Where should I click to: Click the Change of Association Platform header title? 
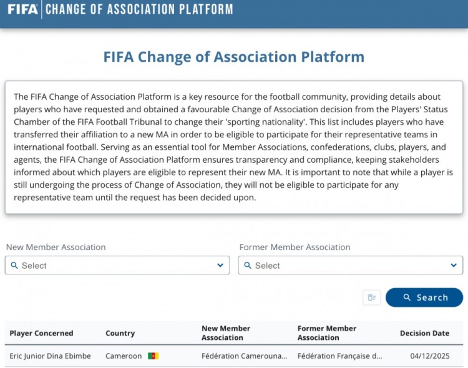tap(139, 9)
